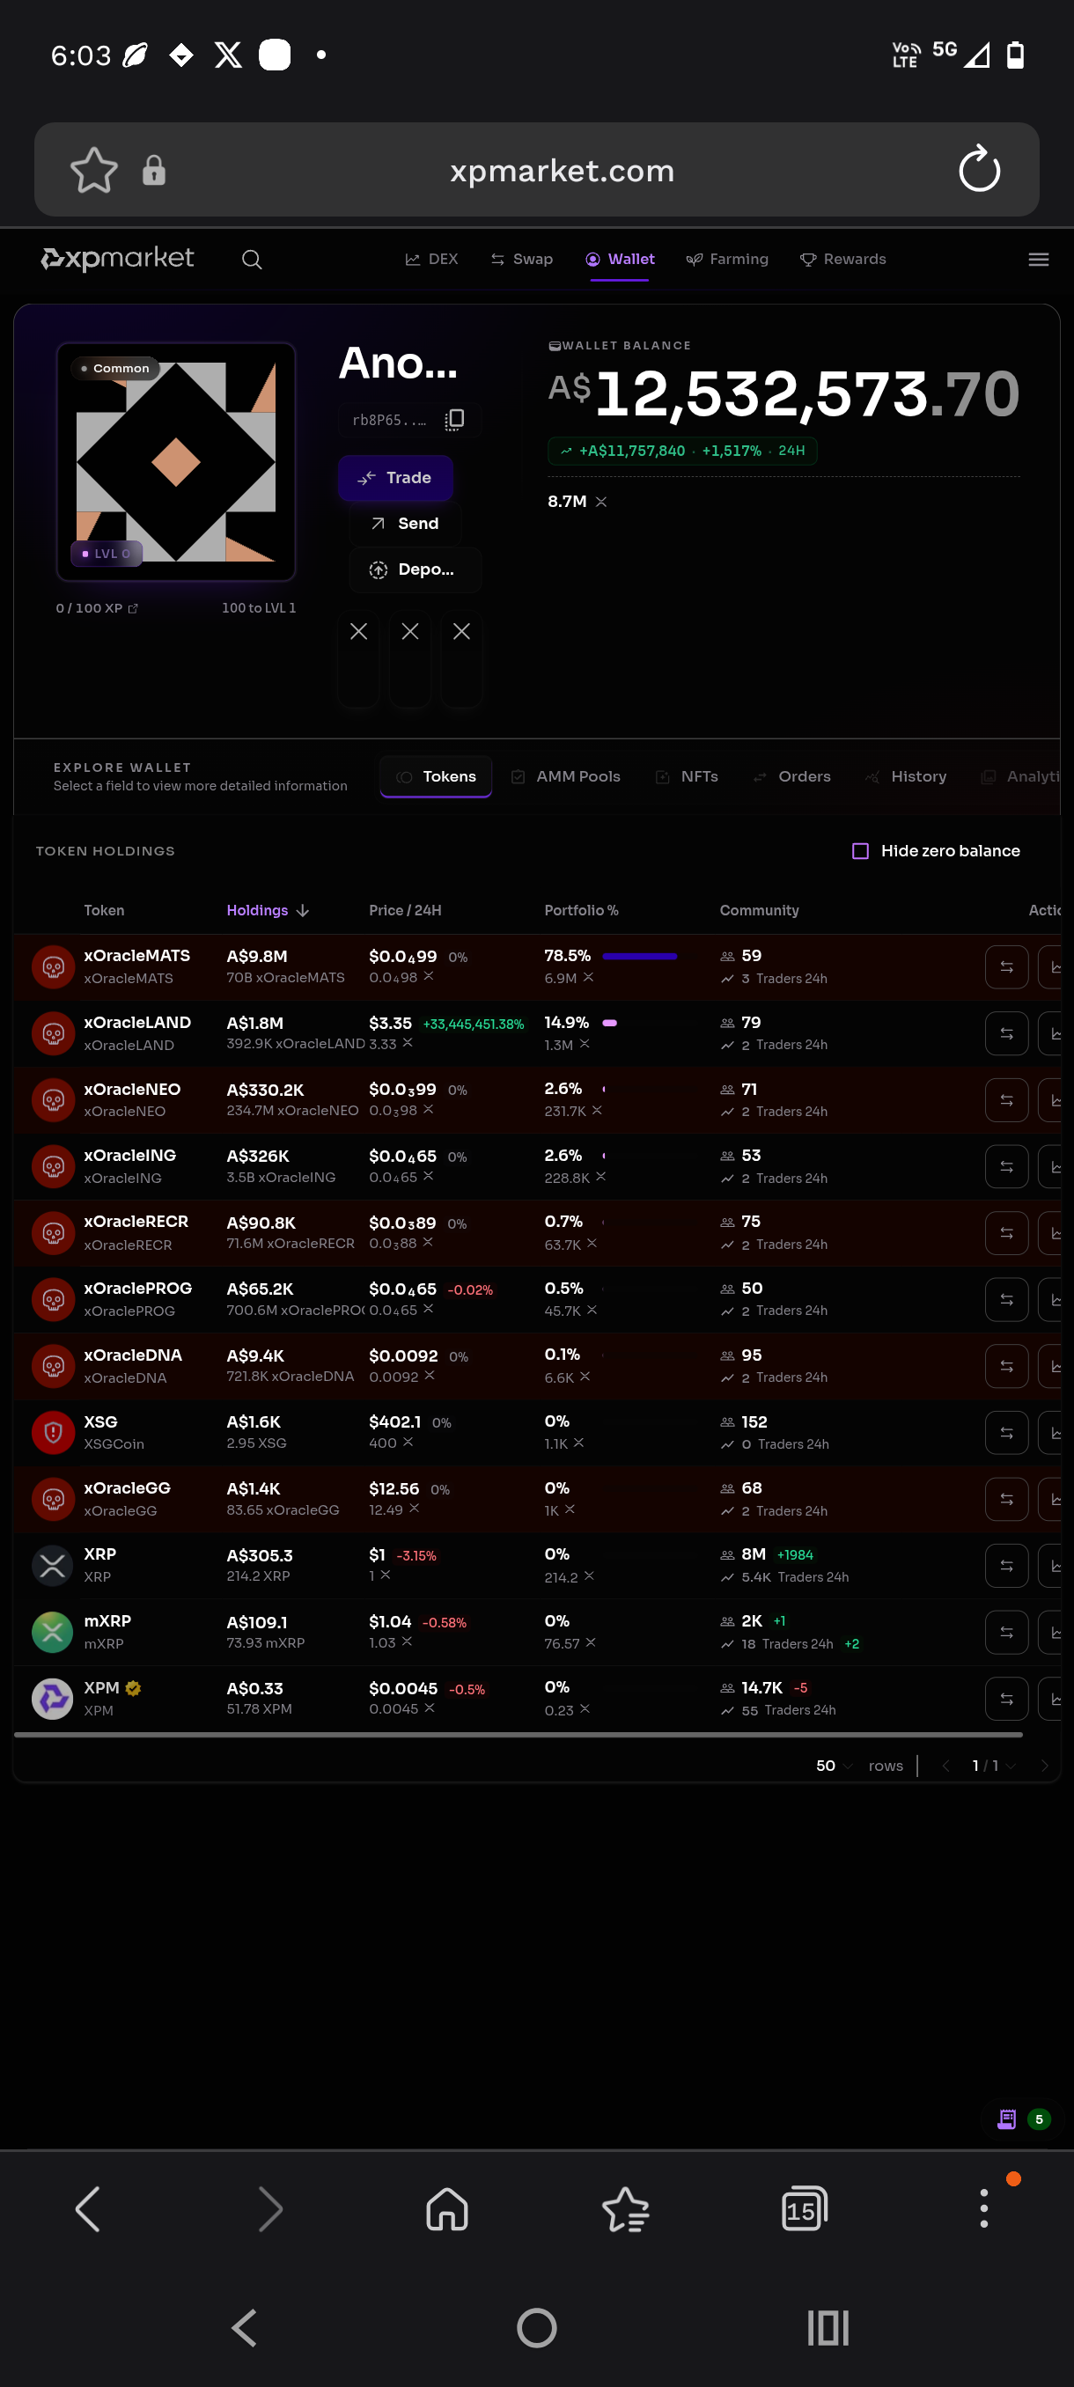Viewport: 1074px width, 2387px height.
Task: Switch to the DEX nav item
Action: [432, 260]
